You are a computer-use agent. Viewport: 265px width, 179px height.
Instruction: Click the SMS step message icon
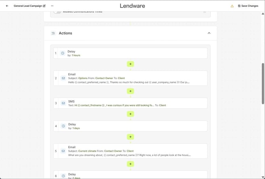click(63, 103)
